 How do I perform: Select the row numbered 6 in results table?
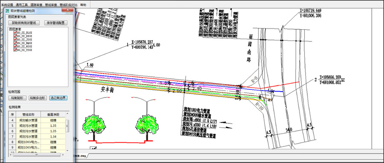(x=37, y=131)
